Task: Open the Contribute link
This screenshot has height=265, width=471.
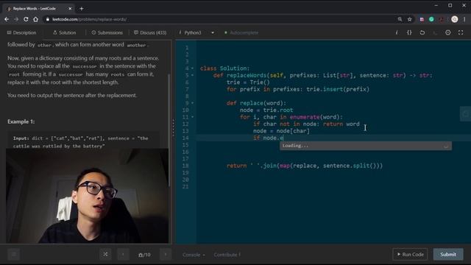Action: pyautogui.click(x=227, y=255)
